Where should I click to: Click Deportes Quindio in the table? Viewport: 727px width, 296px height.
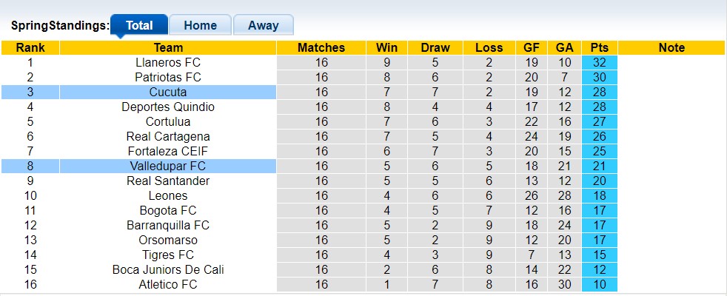pos(168,107)
